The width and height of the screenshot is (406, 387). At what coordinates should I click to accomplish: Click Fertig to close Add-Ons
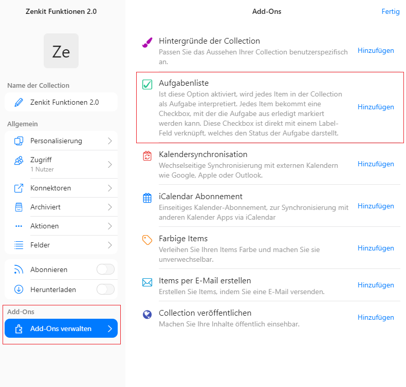pos(391,12)
